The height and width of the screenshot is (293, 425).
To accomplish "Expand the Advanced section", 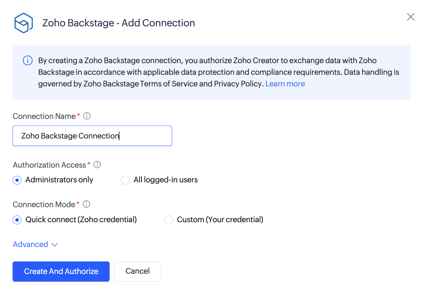I will pos(35,245).
